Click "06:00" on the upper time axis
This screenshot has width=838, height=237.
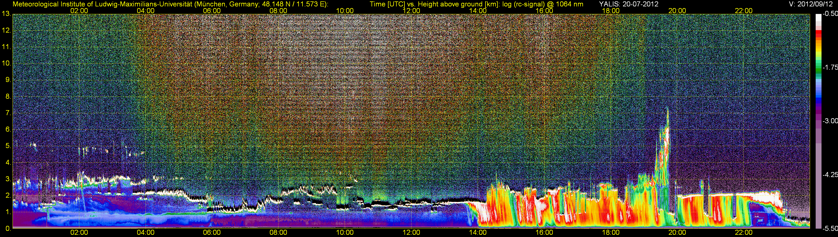coord(212,11)
